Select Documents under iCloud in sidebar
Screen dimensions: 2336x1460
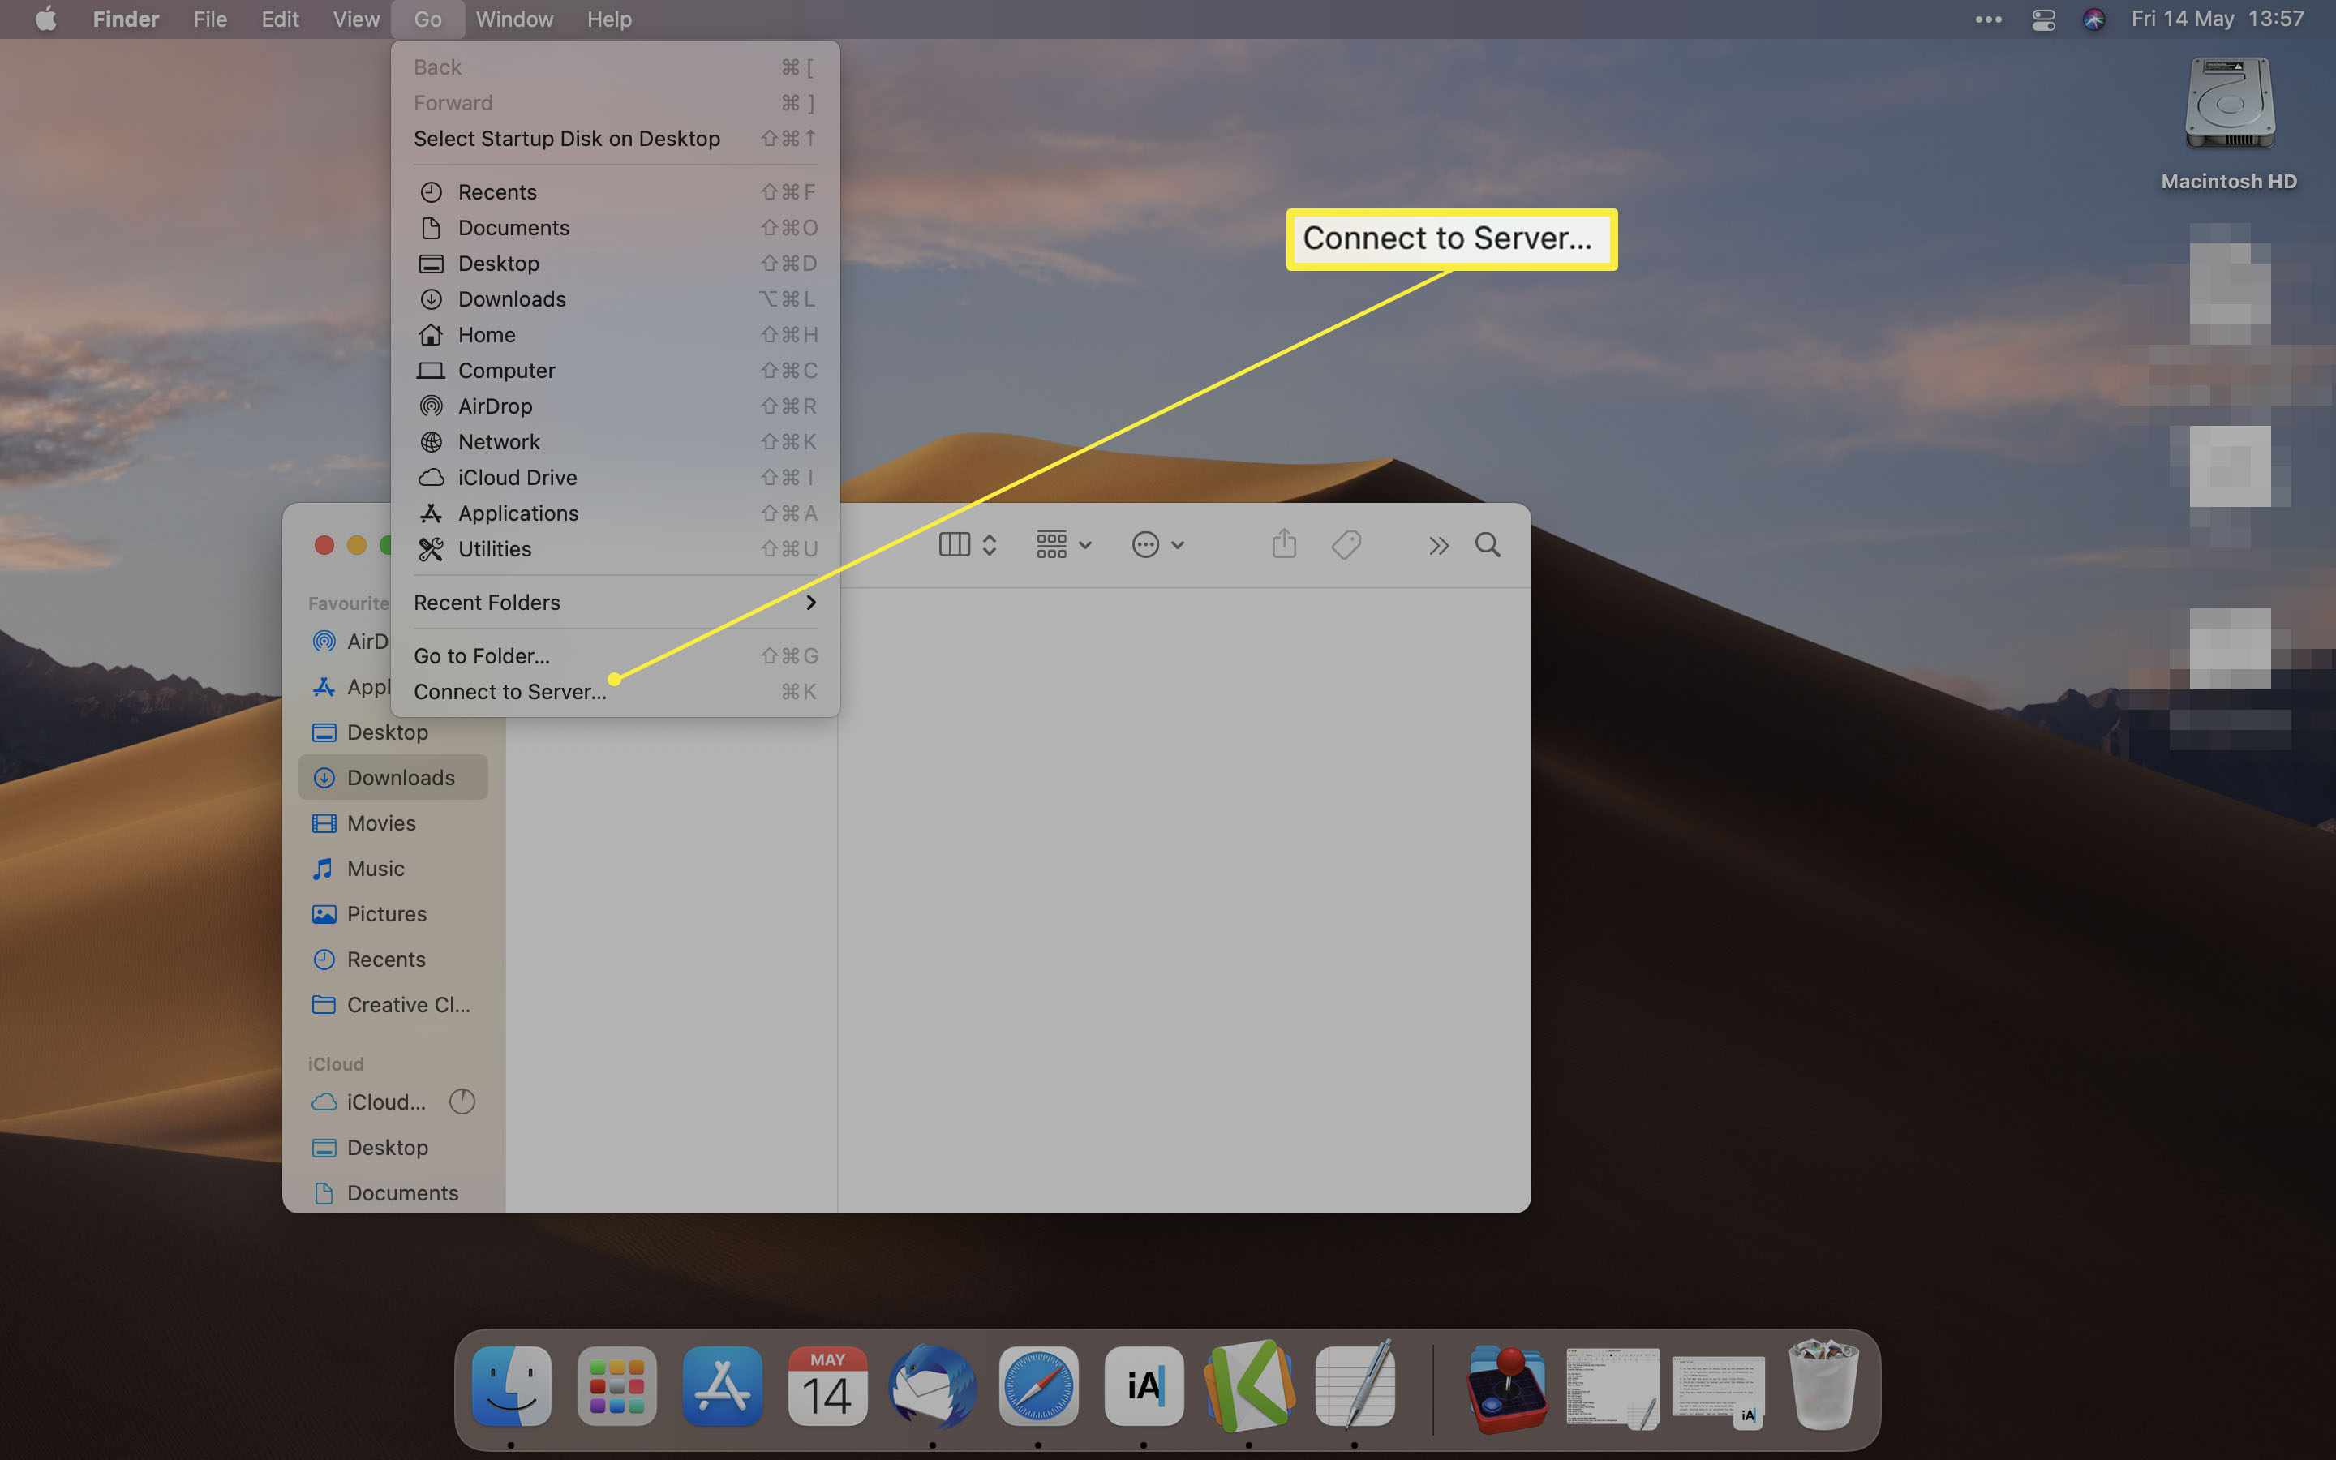393,1192
